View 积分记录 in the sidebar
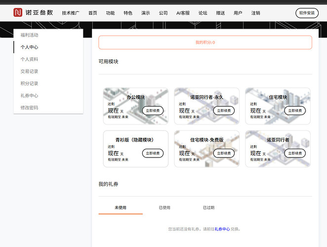This screenshot has height=247, width=327. [29, 83]
